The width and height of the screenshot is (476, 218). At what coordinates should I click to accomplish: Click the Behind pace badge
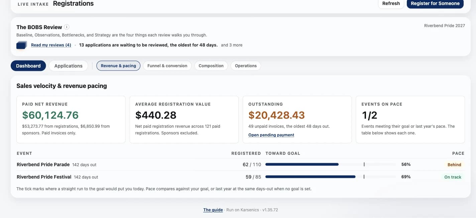pyautogui.click(x=454, y=165)
